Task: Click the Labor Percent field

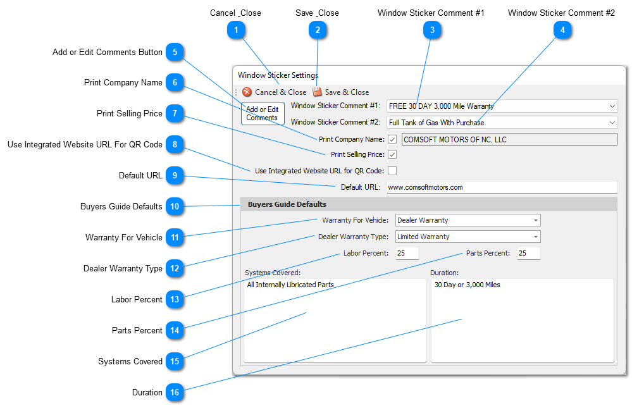Action: 407,253
